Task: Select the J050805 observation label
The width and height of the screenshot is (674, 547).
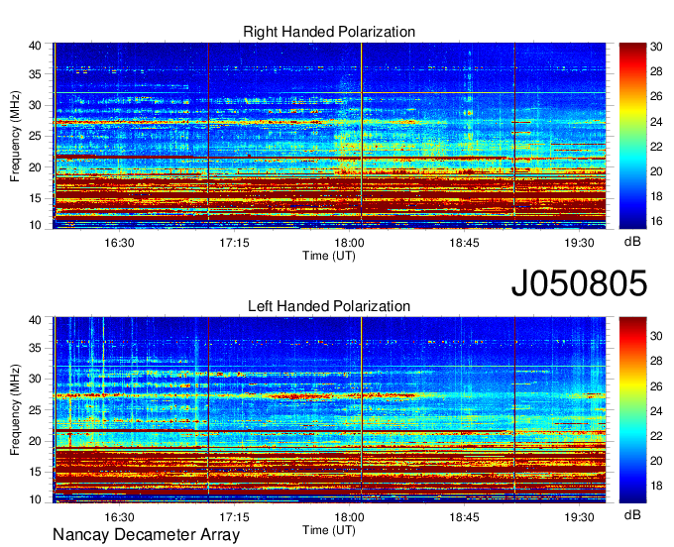Action: click(579, 283)
